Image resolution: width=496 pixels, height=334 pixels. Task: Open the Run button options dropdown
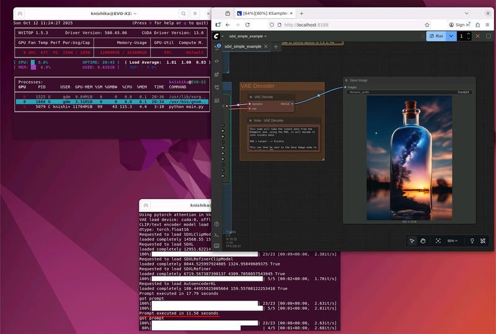(x=451, y=36)
